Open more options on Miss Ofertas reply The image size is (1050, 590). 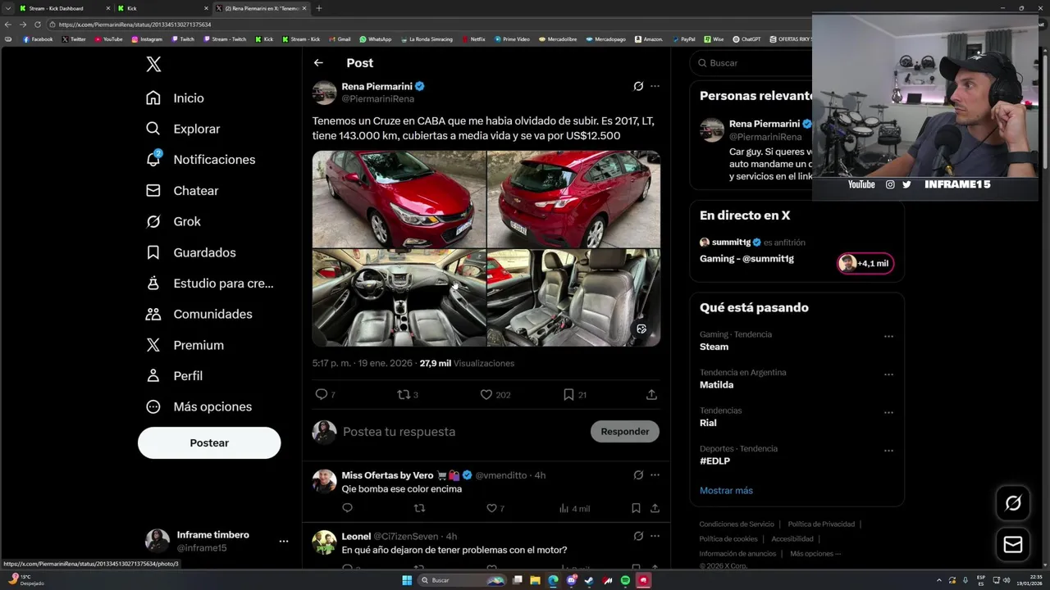coord(655,475)
